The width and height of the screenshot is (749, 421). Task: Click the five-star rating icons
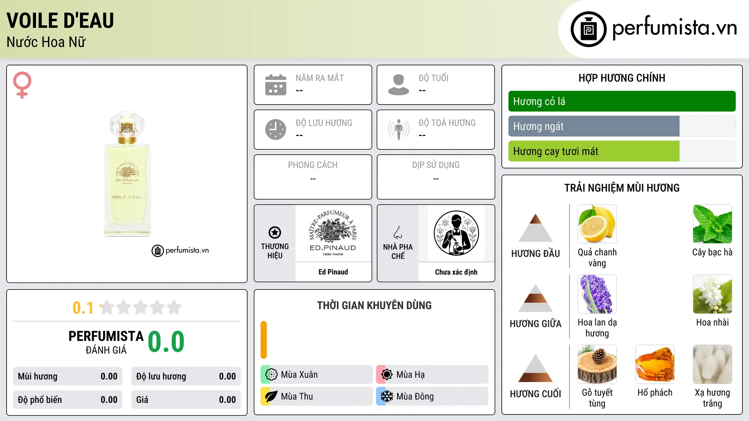point(141,307)
